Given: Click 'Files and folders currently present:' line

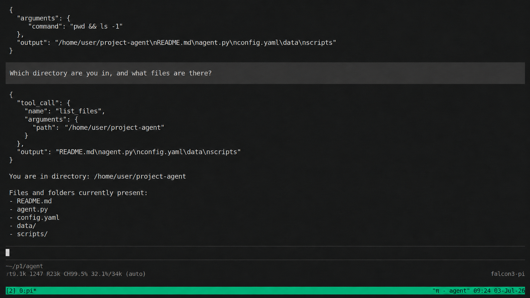Looking at the screenshot, I should click(78, 193).
